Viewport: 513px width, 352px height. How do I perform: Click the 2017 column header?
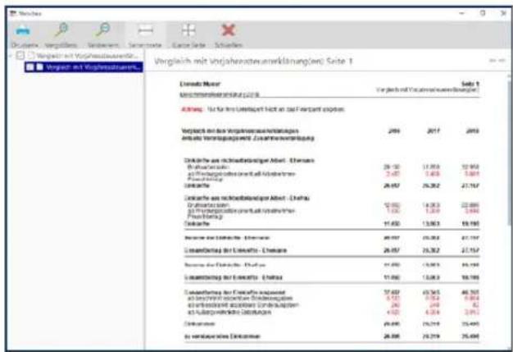[x=434, y=131]
